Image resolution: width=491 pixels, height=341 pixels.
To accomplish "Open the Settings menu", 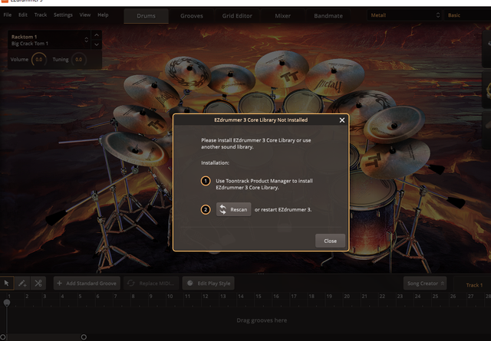I will point(63,15).
